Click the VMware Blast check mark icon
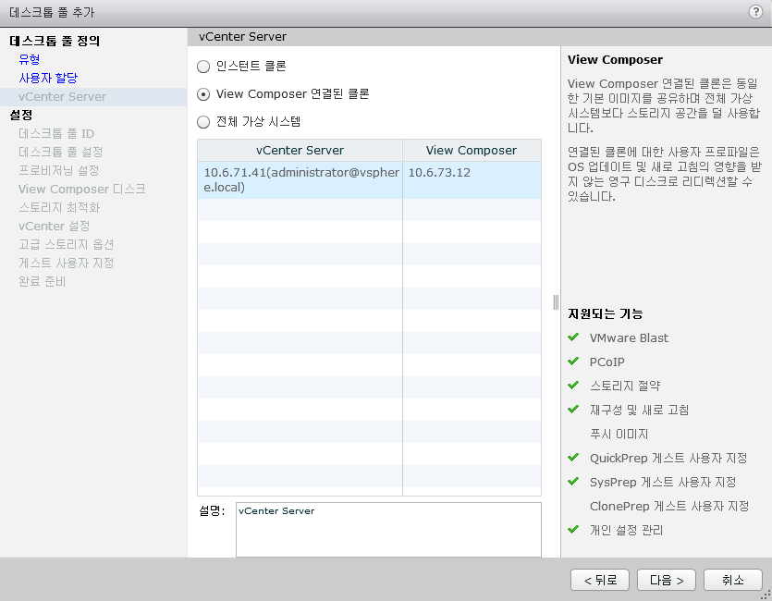Screen dimensions: 772x601 click(573, 337)
